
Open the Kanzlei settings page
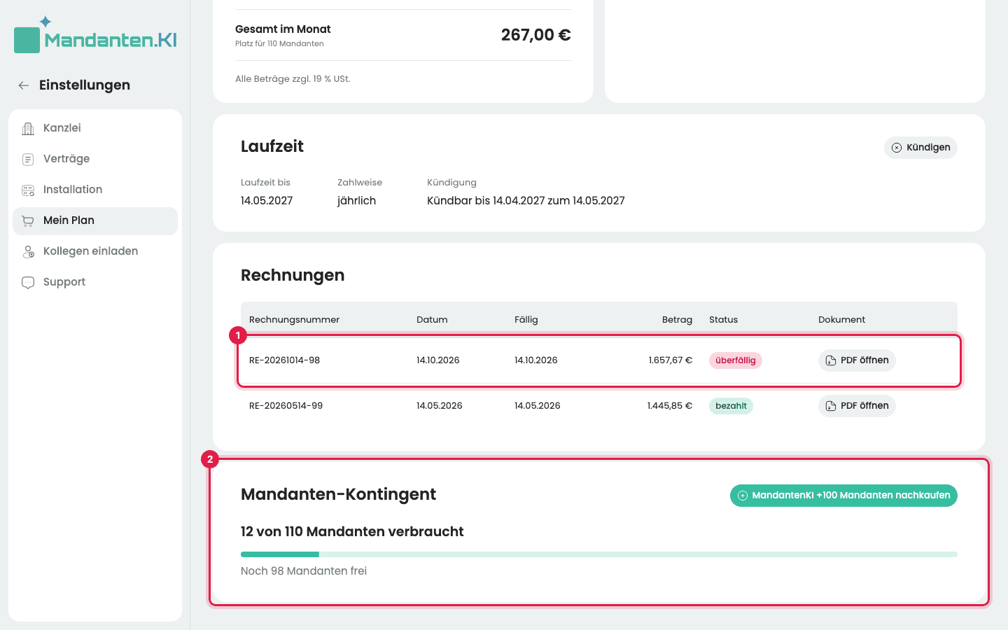tap(95, 128)
